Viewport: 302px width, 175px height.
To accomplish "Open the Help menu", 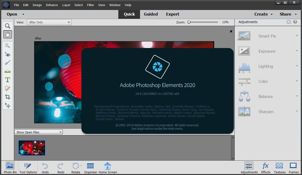I will pos(128,5).
